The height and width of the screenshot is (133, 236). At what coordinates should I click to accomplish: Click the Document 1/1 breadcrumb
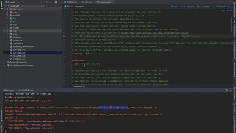coord(79,86)
